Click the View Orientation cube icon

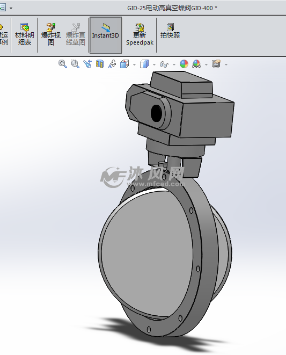point(124,64)
